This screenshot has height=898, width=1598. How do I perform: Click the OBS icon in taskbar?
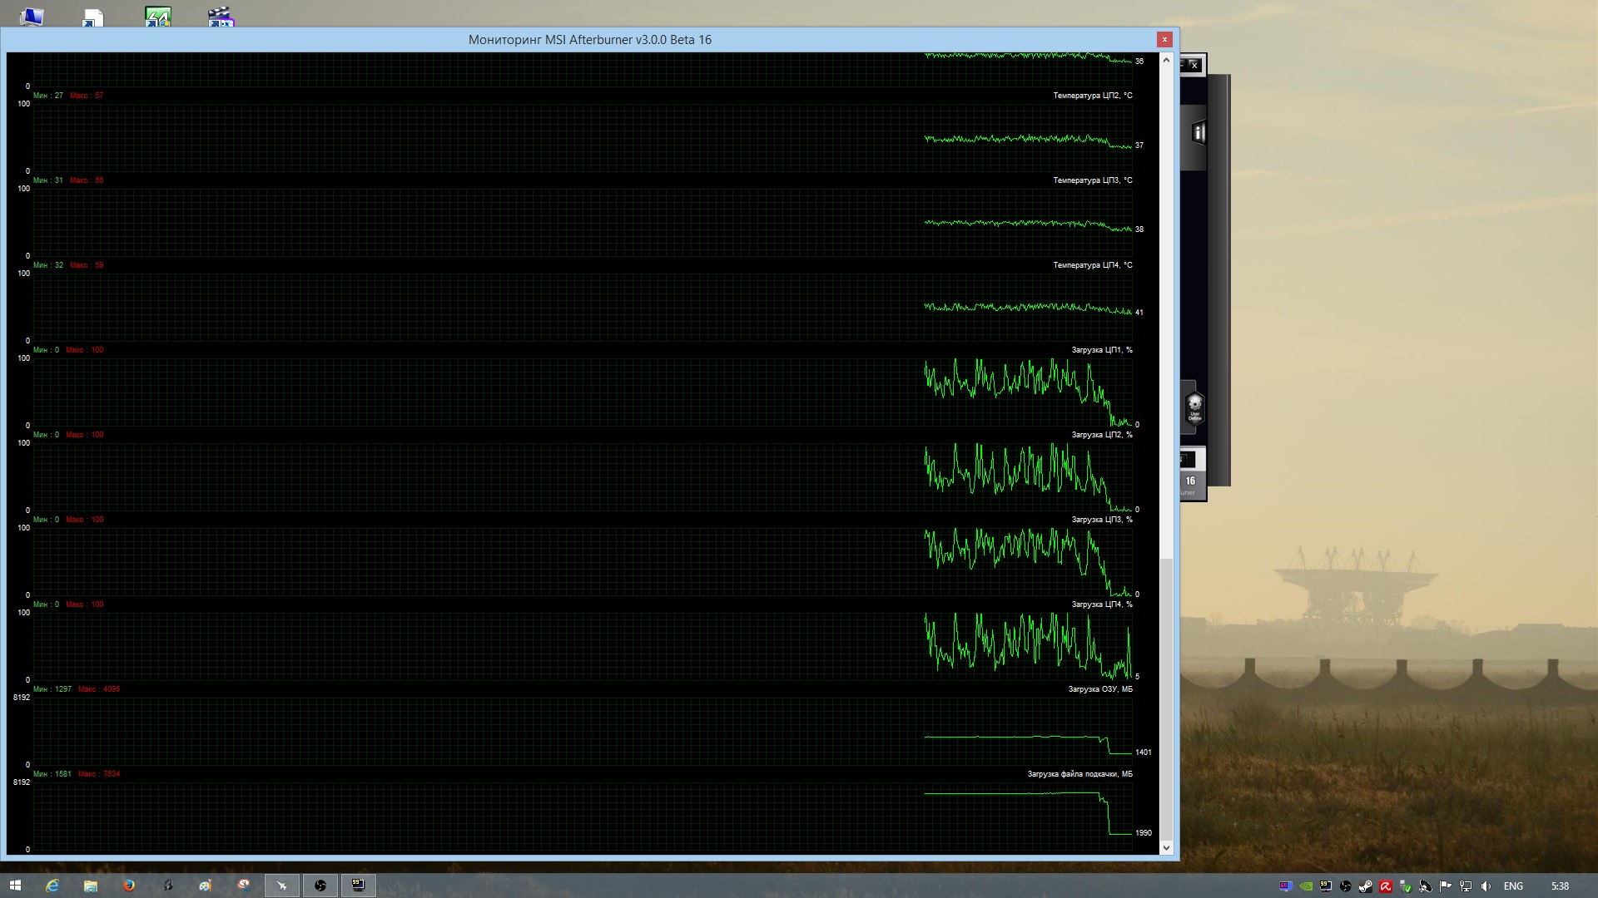[x=320, y=886]
